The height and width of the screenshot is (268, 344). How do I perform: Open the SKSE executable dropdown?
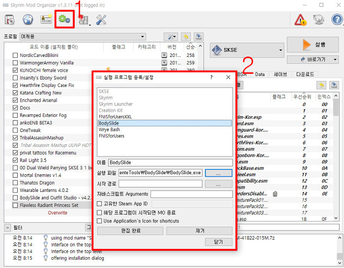247,50
